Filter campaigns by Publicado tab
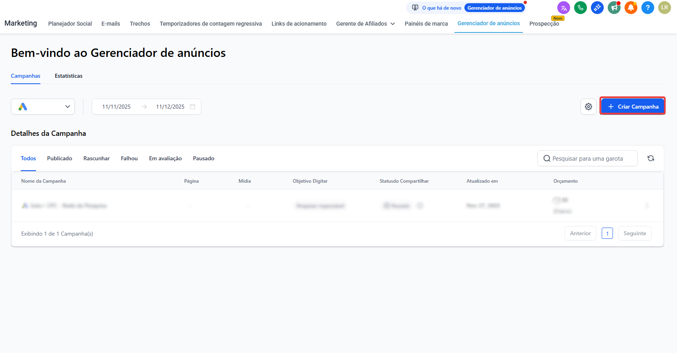This screenshot has width=677, height=353. point(60,158)
